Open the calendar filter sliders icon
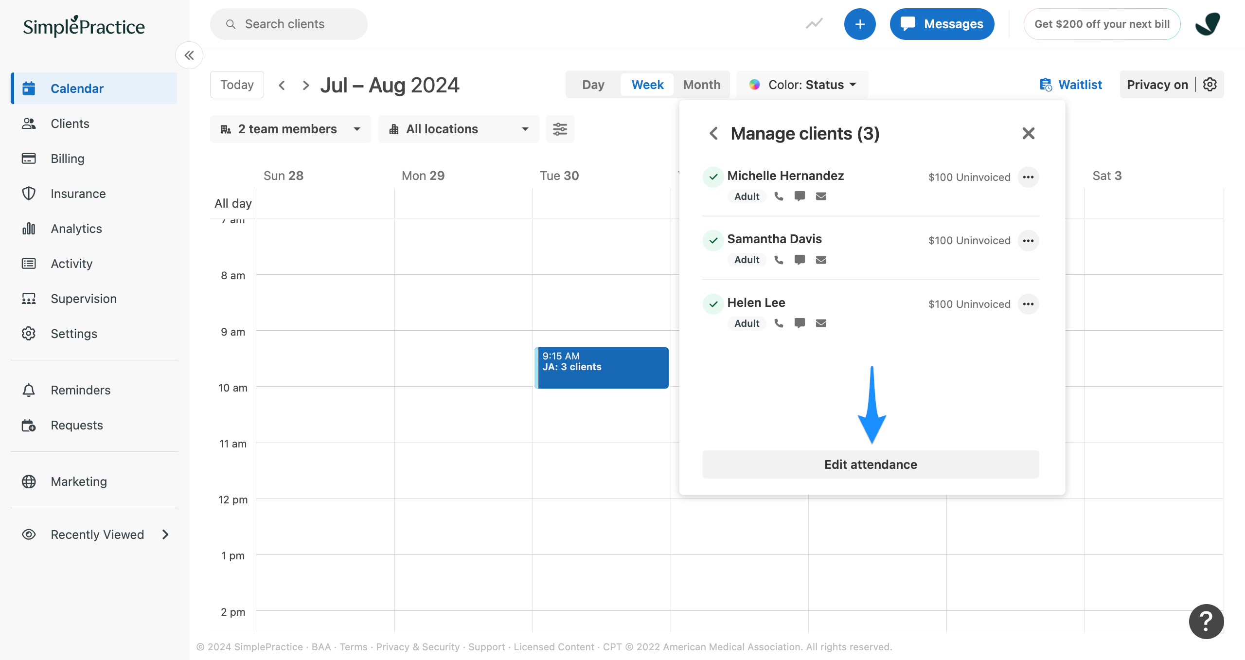The width and height of the screenshot is (1245, 660). click(x=560, y=129)
